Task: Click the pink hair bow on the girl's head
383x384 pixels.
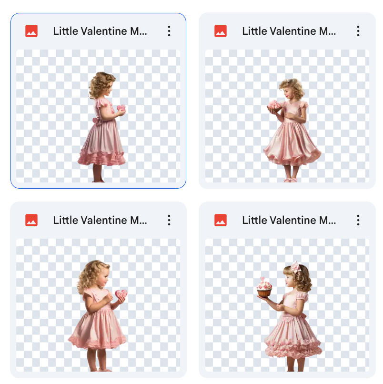Action: point(296,266)
